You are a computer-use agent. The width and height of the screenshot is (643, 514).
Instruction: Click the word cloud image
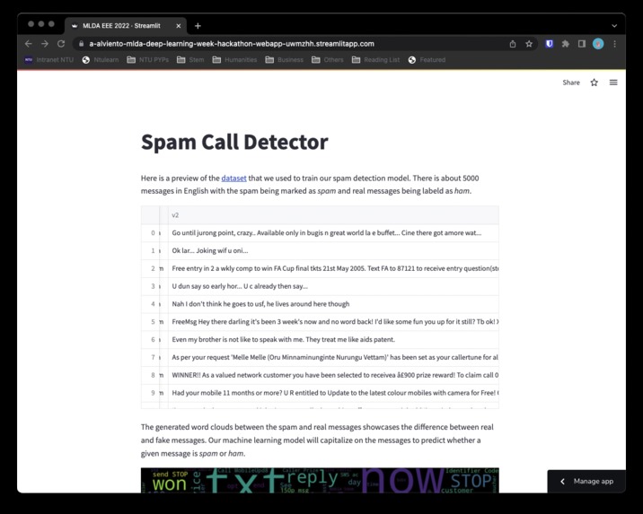pyautogui.click(x=320, y=480)
